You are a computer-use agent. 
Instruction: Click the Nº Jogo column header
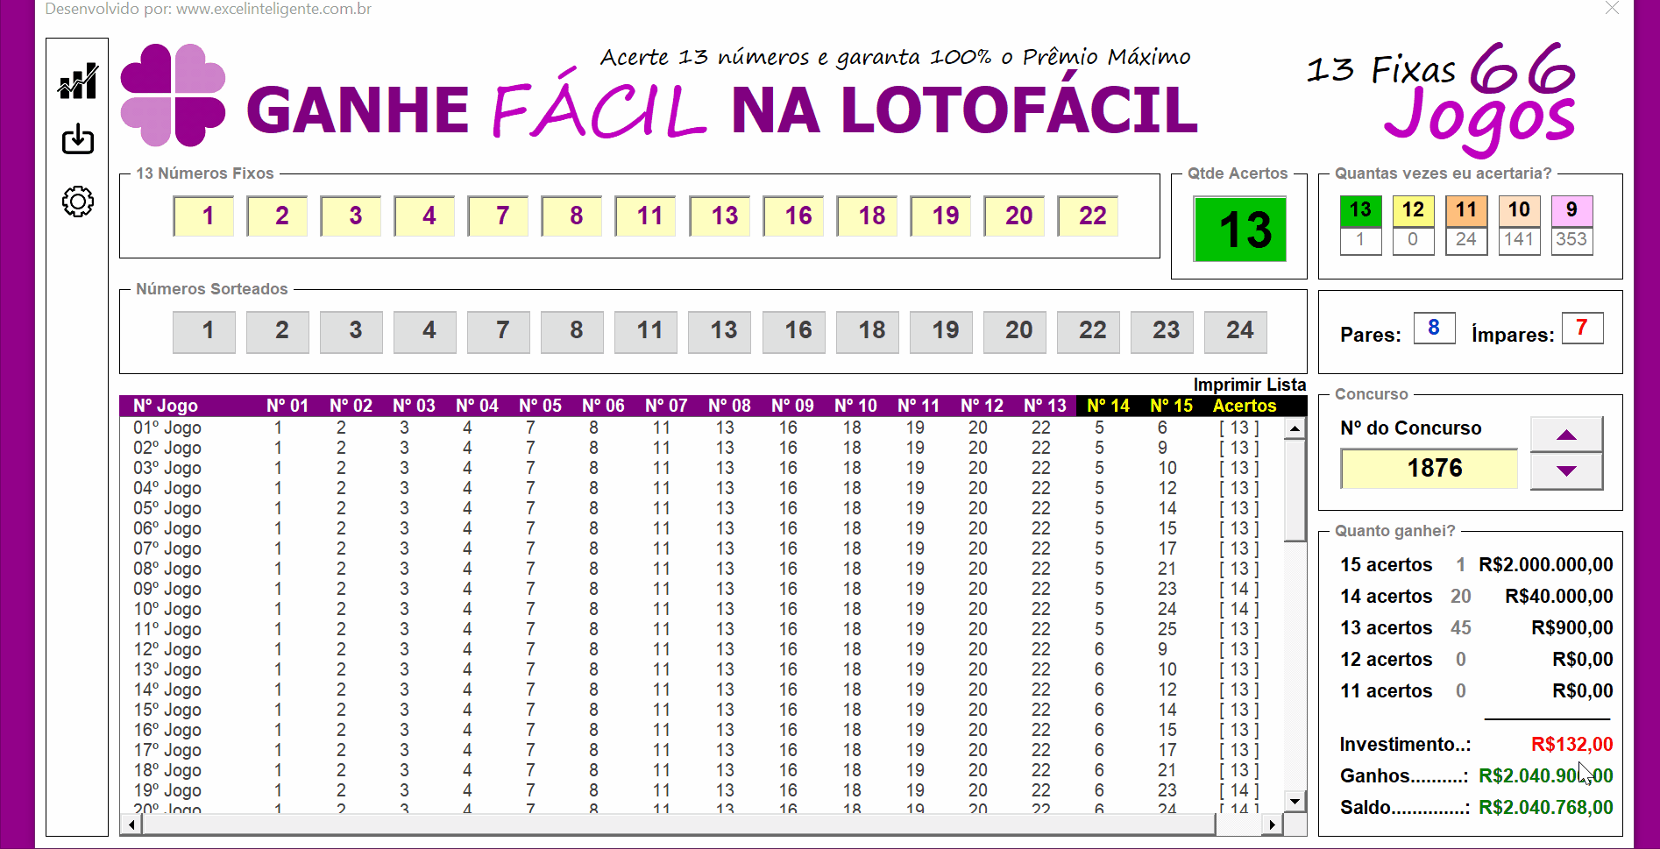pos(166,406)
